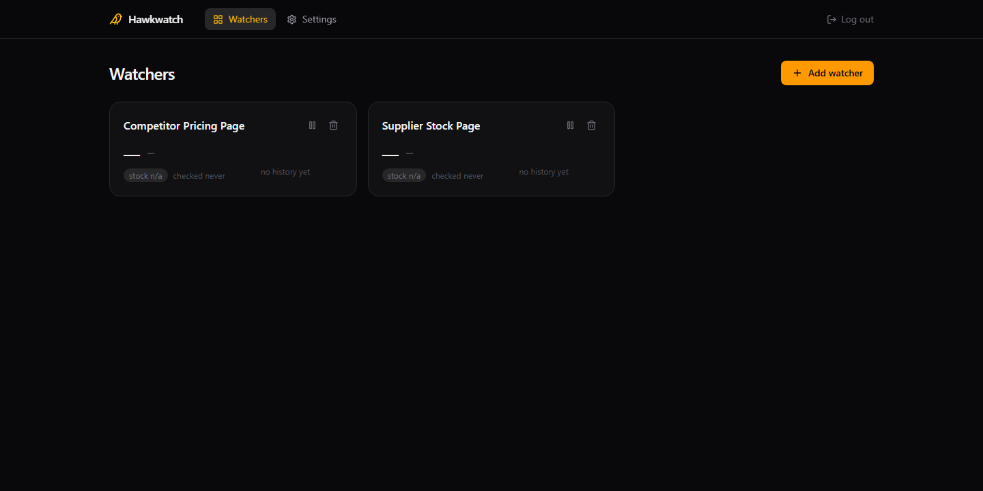Pause the Supplier Stock Page watcher
Viewport: 983px width, 491px height.
tap(570, 125)
